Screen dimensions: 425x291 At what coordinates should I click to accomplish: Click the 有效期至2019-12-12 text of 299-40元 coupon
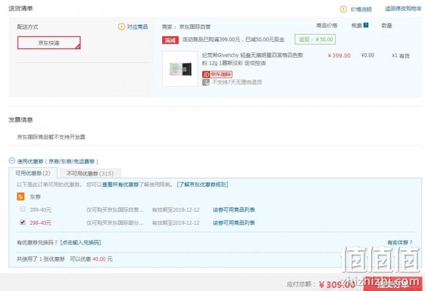[176, 223]
